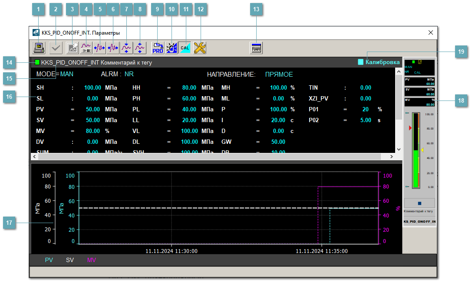This screenshot has width=472, height=282.
Task: Toggle the CAL calibration mode button
Action: tap(185, 48)
